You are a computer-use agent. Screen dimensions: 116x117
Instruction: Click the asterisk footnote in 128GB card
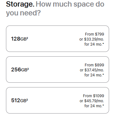103,44
